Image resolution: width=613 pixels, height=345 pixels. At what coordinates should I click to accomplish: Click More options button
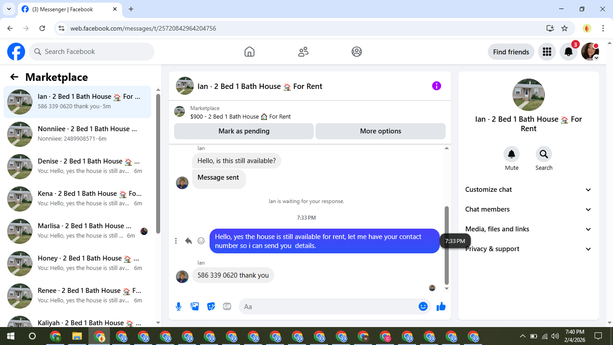381,131
